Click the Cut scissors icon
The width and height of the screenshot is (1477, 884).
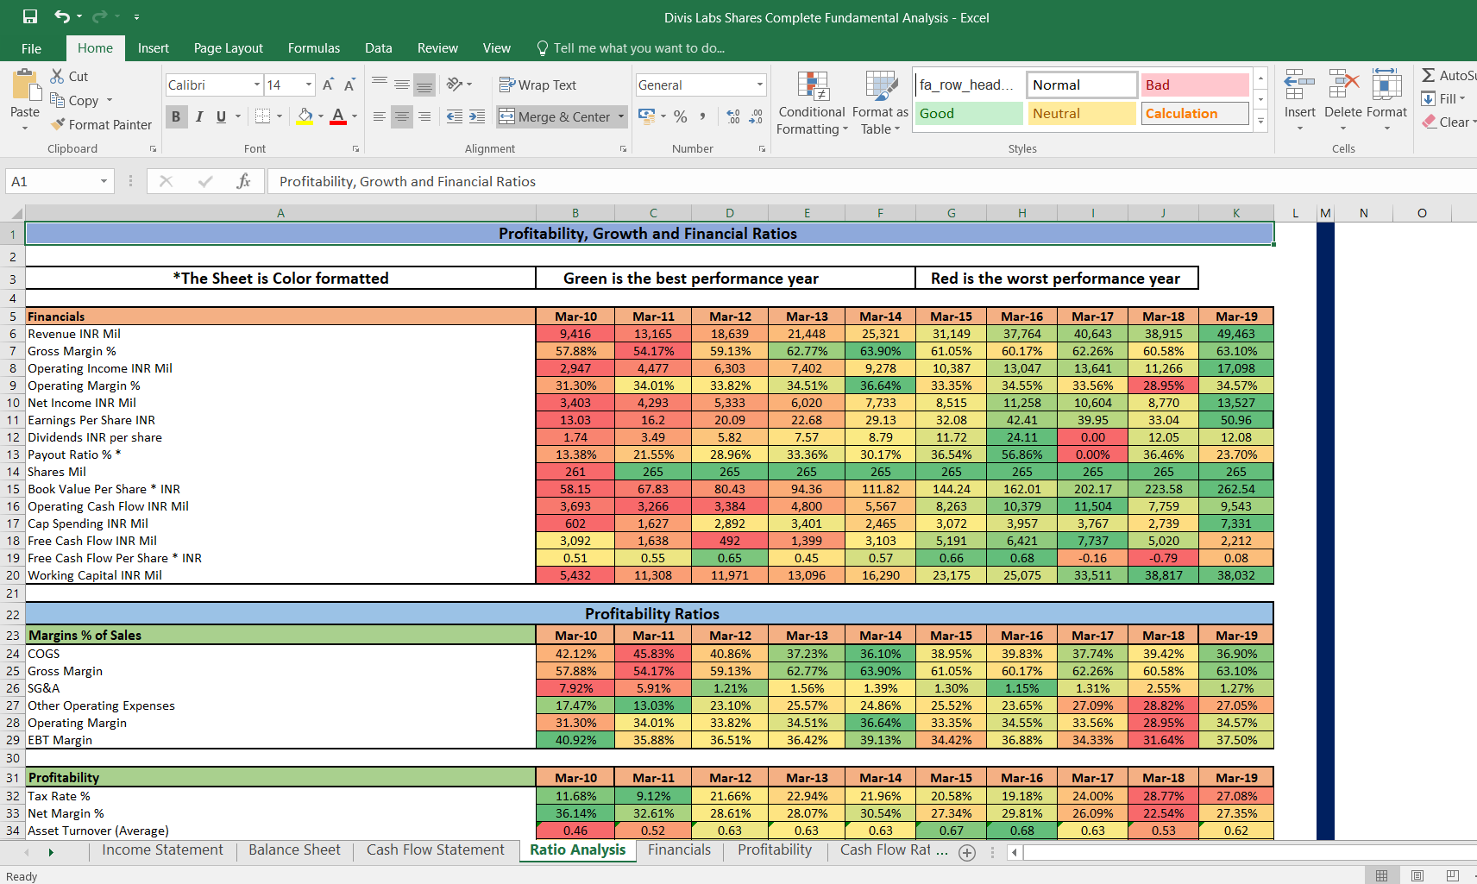[57, 76]
